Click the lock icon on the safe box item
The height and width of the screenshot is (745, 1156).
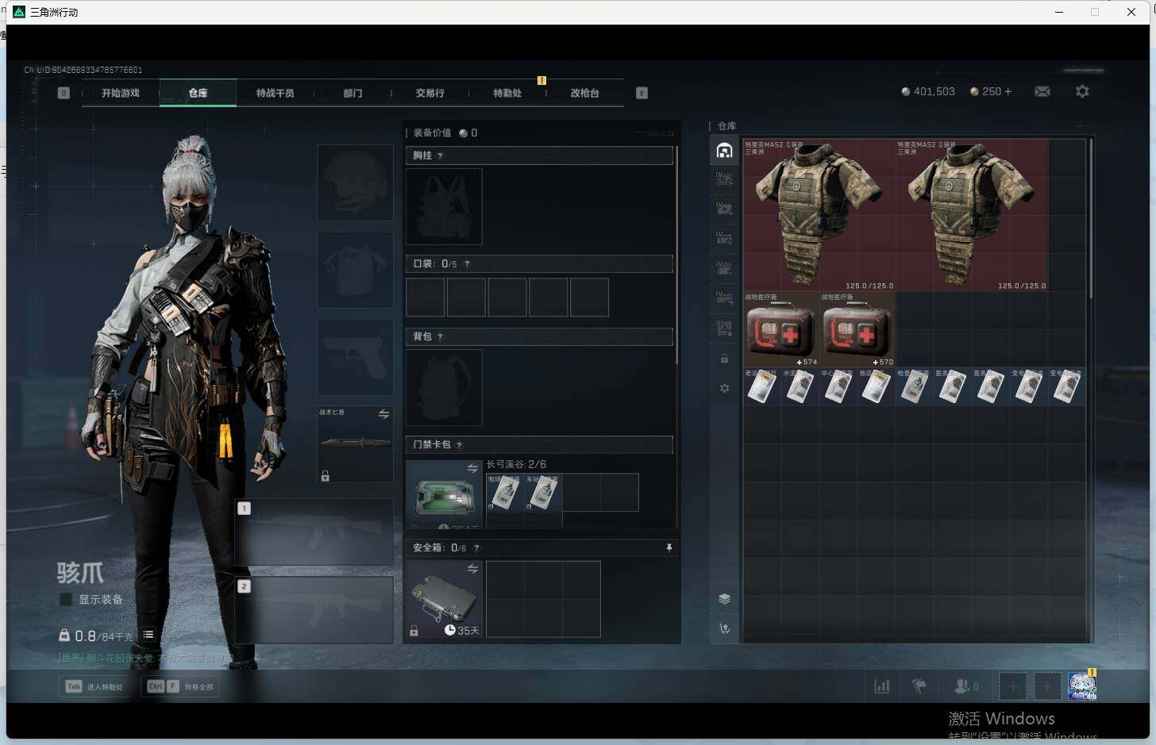tap(414, 631)
